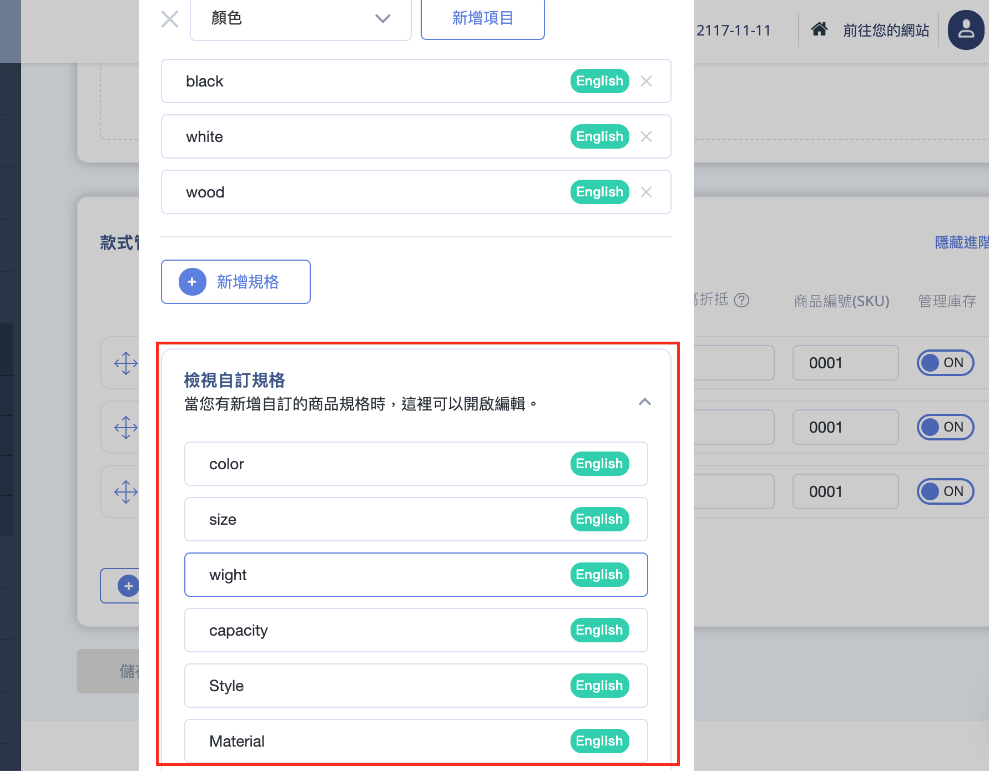989x771 pixels.
Task: Collapse the 檢視自訂規格 section
Action: coord(645,402)
